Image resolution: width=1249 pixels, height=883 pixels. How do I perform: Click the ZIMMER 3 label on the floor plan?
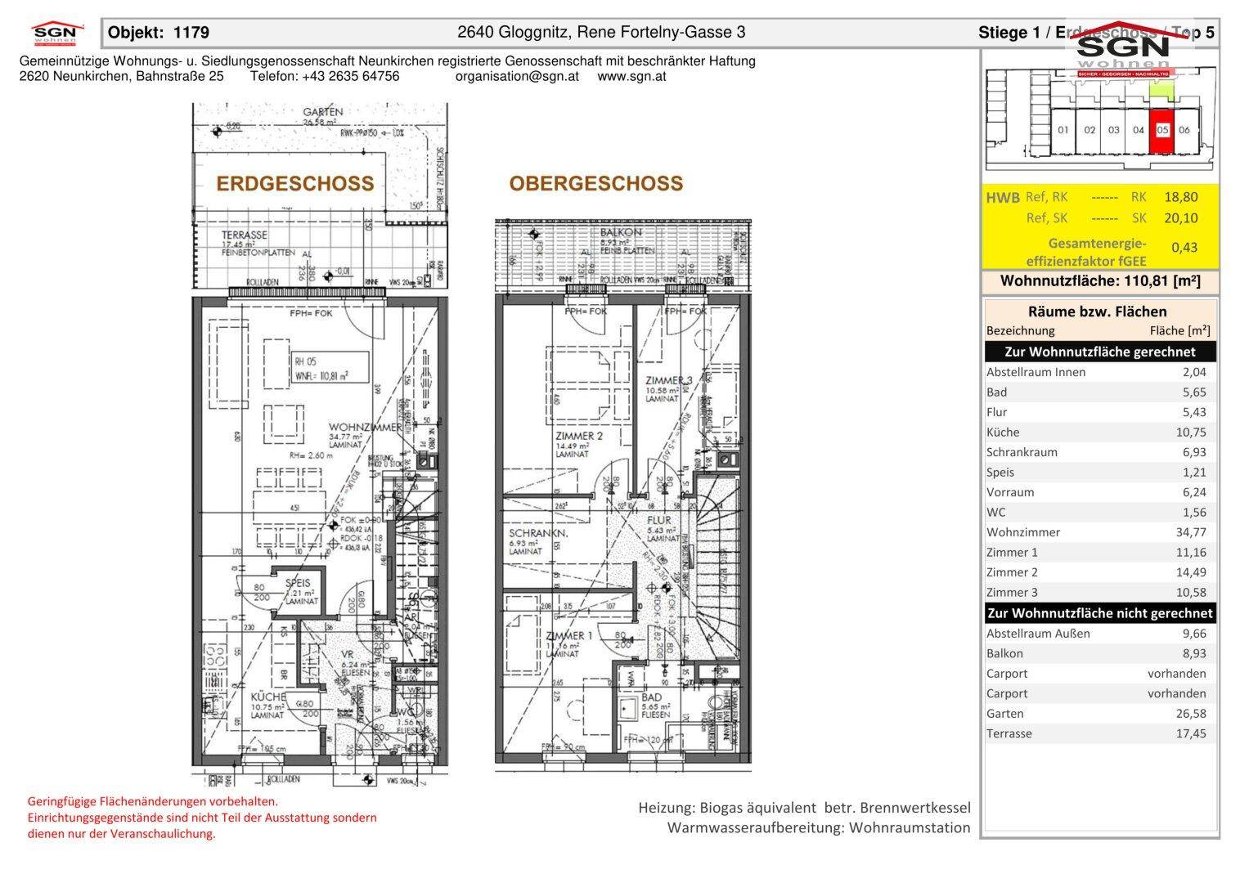click(668, 381)
